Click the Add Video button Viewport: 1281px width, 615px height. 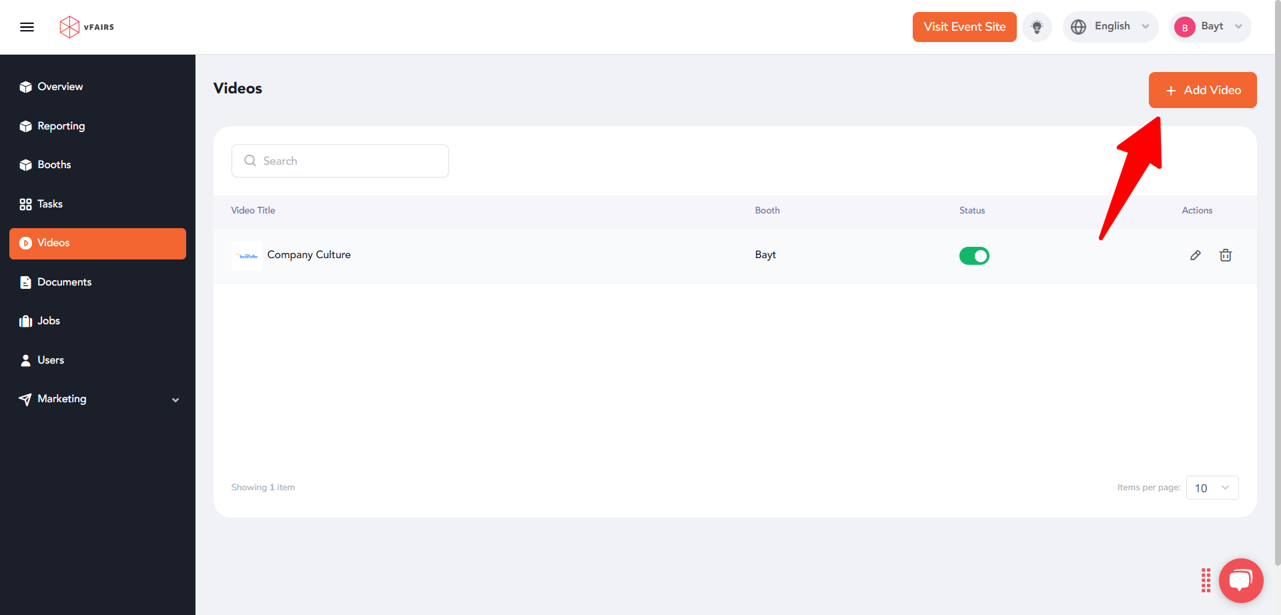click(x=1202, y=90)
